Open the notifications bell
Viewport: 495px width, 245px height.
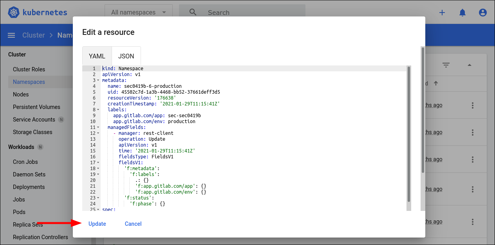tap(462, 13)
